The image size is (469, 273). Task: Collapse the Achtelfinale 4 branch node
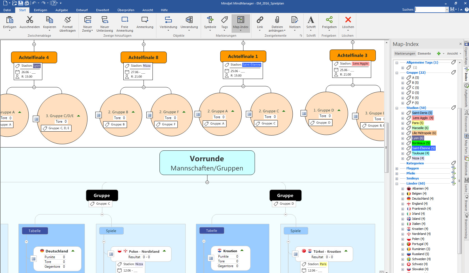(34, 87)
